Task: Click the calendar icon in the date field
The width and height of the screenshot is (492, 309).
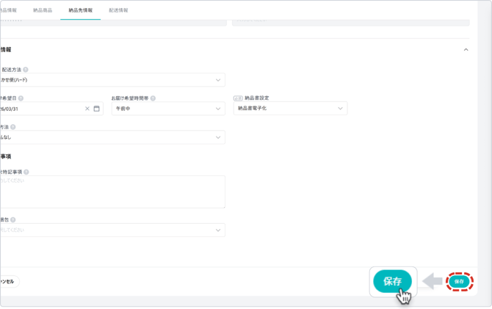Action: pyautogui.click(x=96, y=109)
